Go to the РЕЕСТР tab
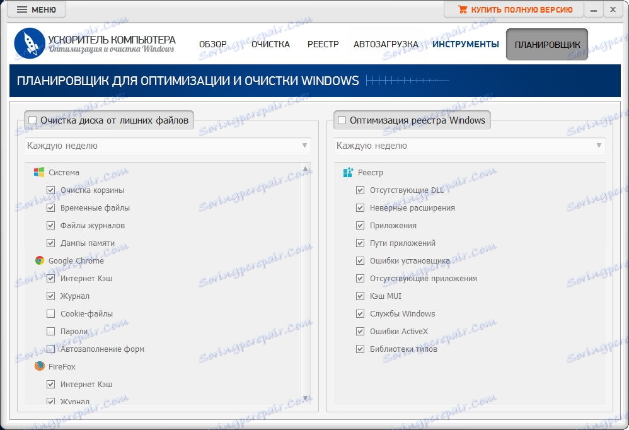Image resolution: width=629 pixels, height=430 pixels. pos(323,45)
